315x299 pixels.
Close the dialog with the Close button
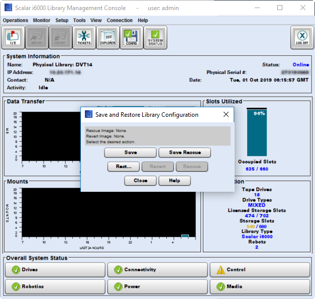(x=141, y=181)
